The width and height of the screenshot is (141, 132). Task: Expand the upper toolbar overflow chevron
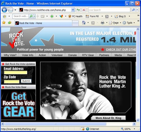click(x=138, y=15)
